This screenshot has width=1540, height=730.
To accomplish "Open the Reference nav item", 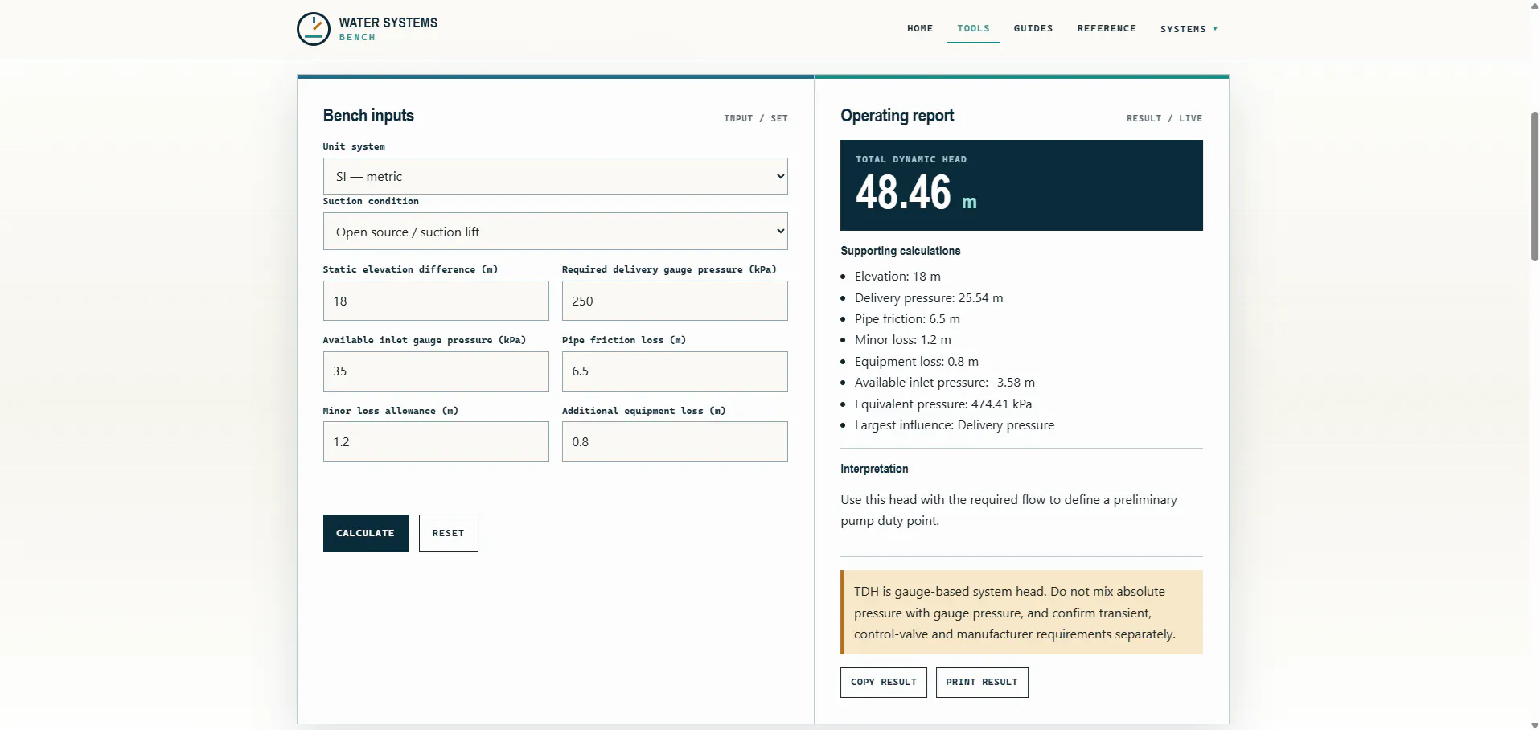I will click(1107, 28).
